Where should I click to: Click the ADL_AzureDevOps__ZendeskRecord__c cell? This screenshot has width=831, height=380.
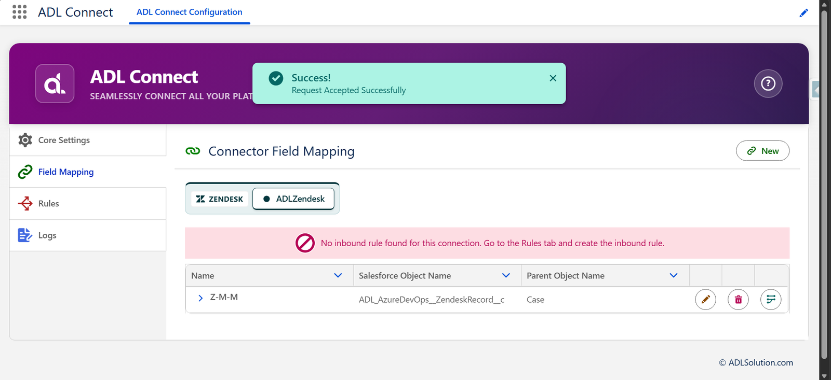pos(432,300)
